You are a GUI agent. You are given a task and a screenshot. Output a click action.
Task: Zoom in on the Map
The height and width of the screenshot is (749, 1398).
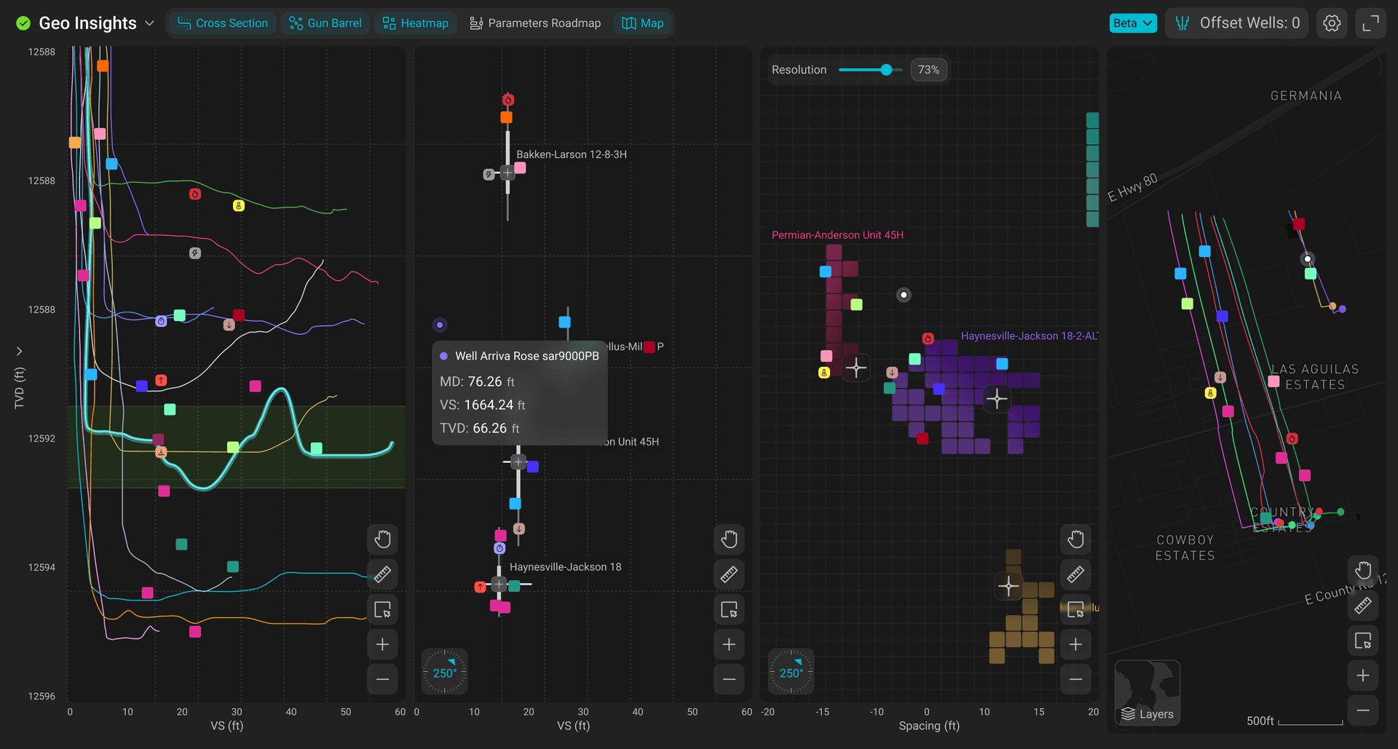click(1363, 675)
